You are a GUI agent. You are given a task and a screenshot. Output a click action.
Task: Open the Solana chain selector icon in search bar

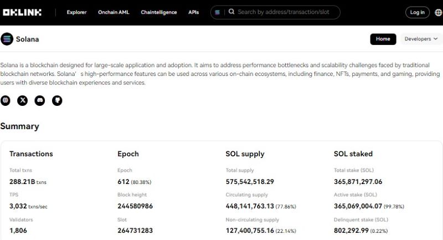tap(218, 12)
